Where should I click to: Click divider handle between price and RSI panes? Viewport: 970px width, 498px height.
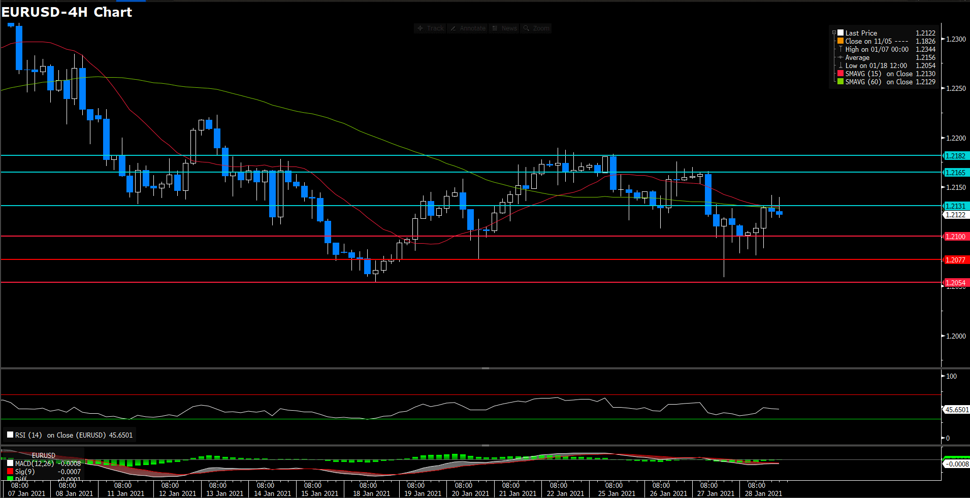[x=485, y=368]
